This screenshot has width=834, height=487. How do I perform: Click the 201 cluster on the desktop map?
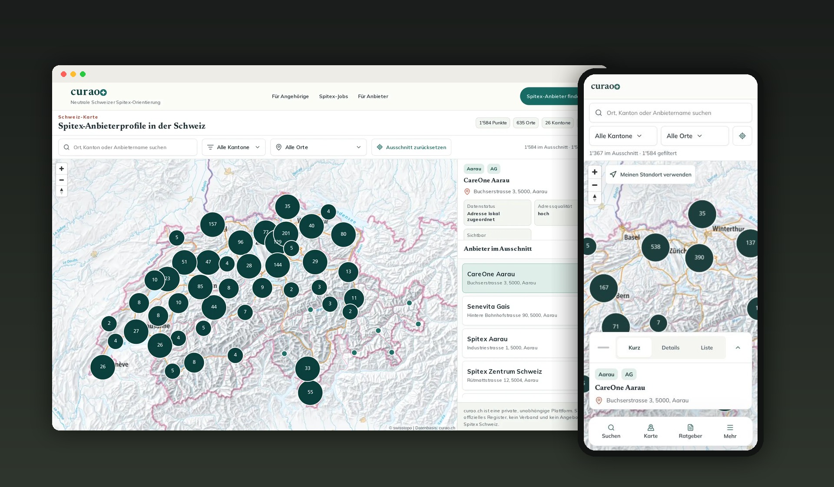(x=286, y=233)
